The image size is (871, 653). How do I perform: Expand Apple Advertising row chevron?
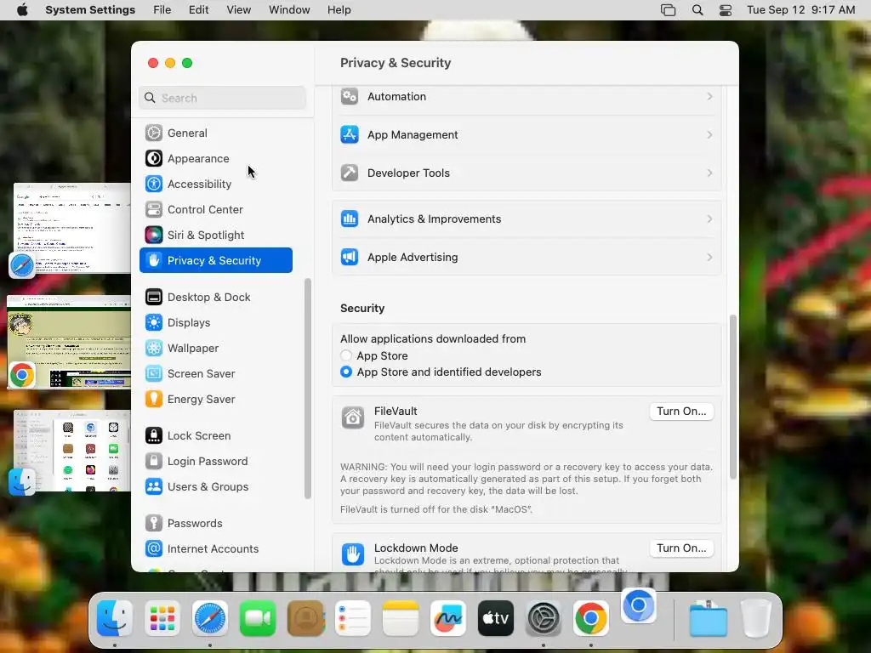pos(709,258)
